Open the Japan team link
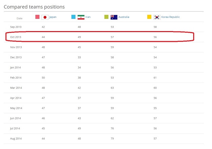The width and height of the screenshot is (212, 149). tap(53, 17)
